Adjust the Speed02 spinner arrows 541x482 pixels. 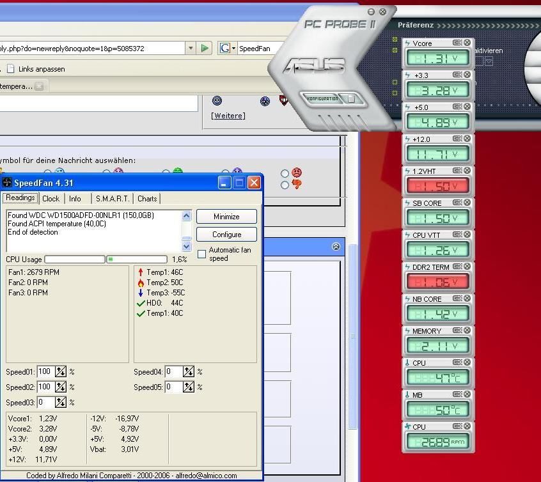61,387
